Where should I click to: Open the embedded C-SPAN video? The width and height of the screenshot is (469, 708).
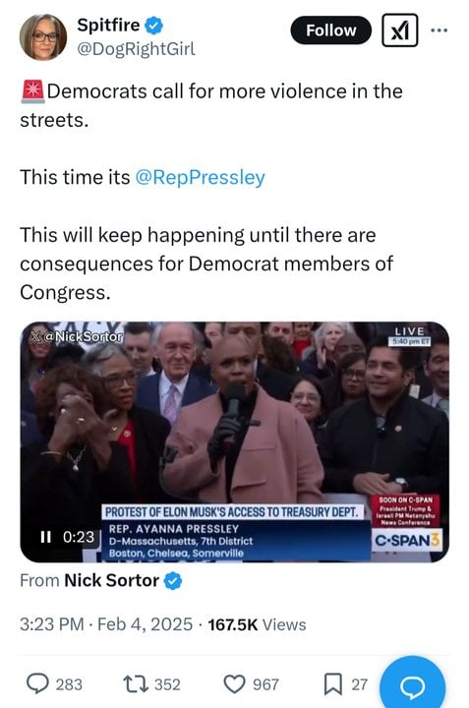[x=234, y=442]
